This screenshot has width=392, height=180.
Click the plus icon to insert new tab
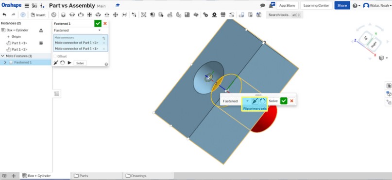pyautogui.click(x=14, y=176)
